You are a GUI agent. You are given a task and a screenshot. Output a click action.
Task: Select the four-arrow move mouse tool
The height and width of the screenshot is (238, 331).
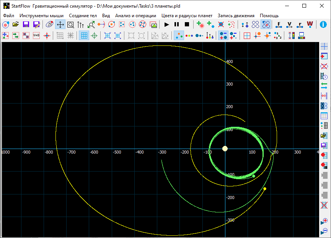(60, 25)
